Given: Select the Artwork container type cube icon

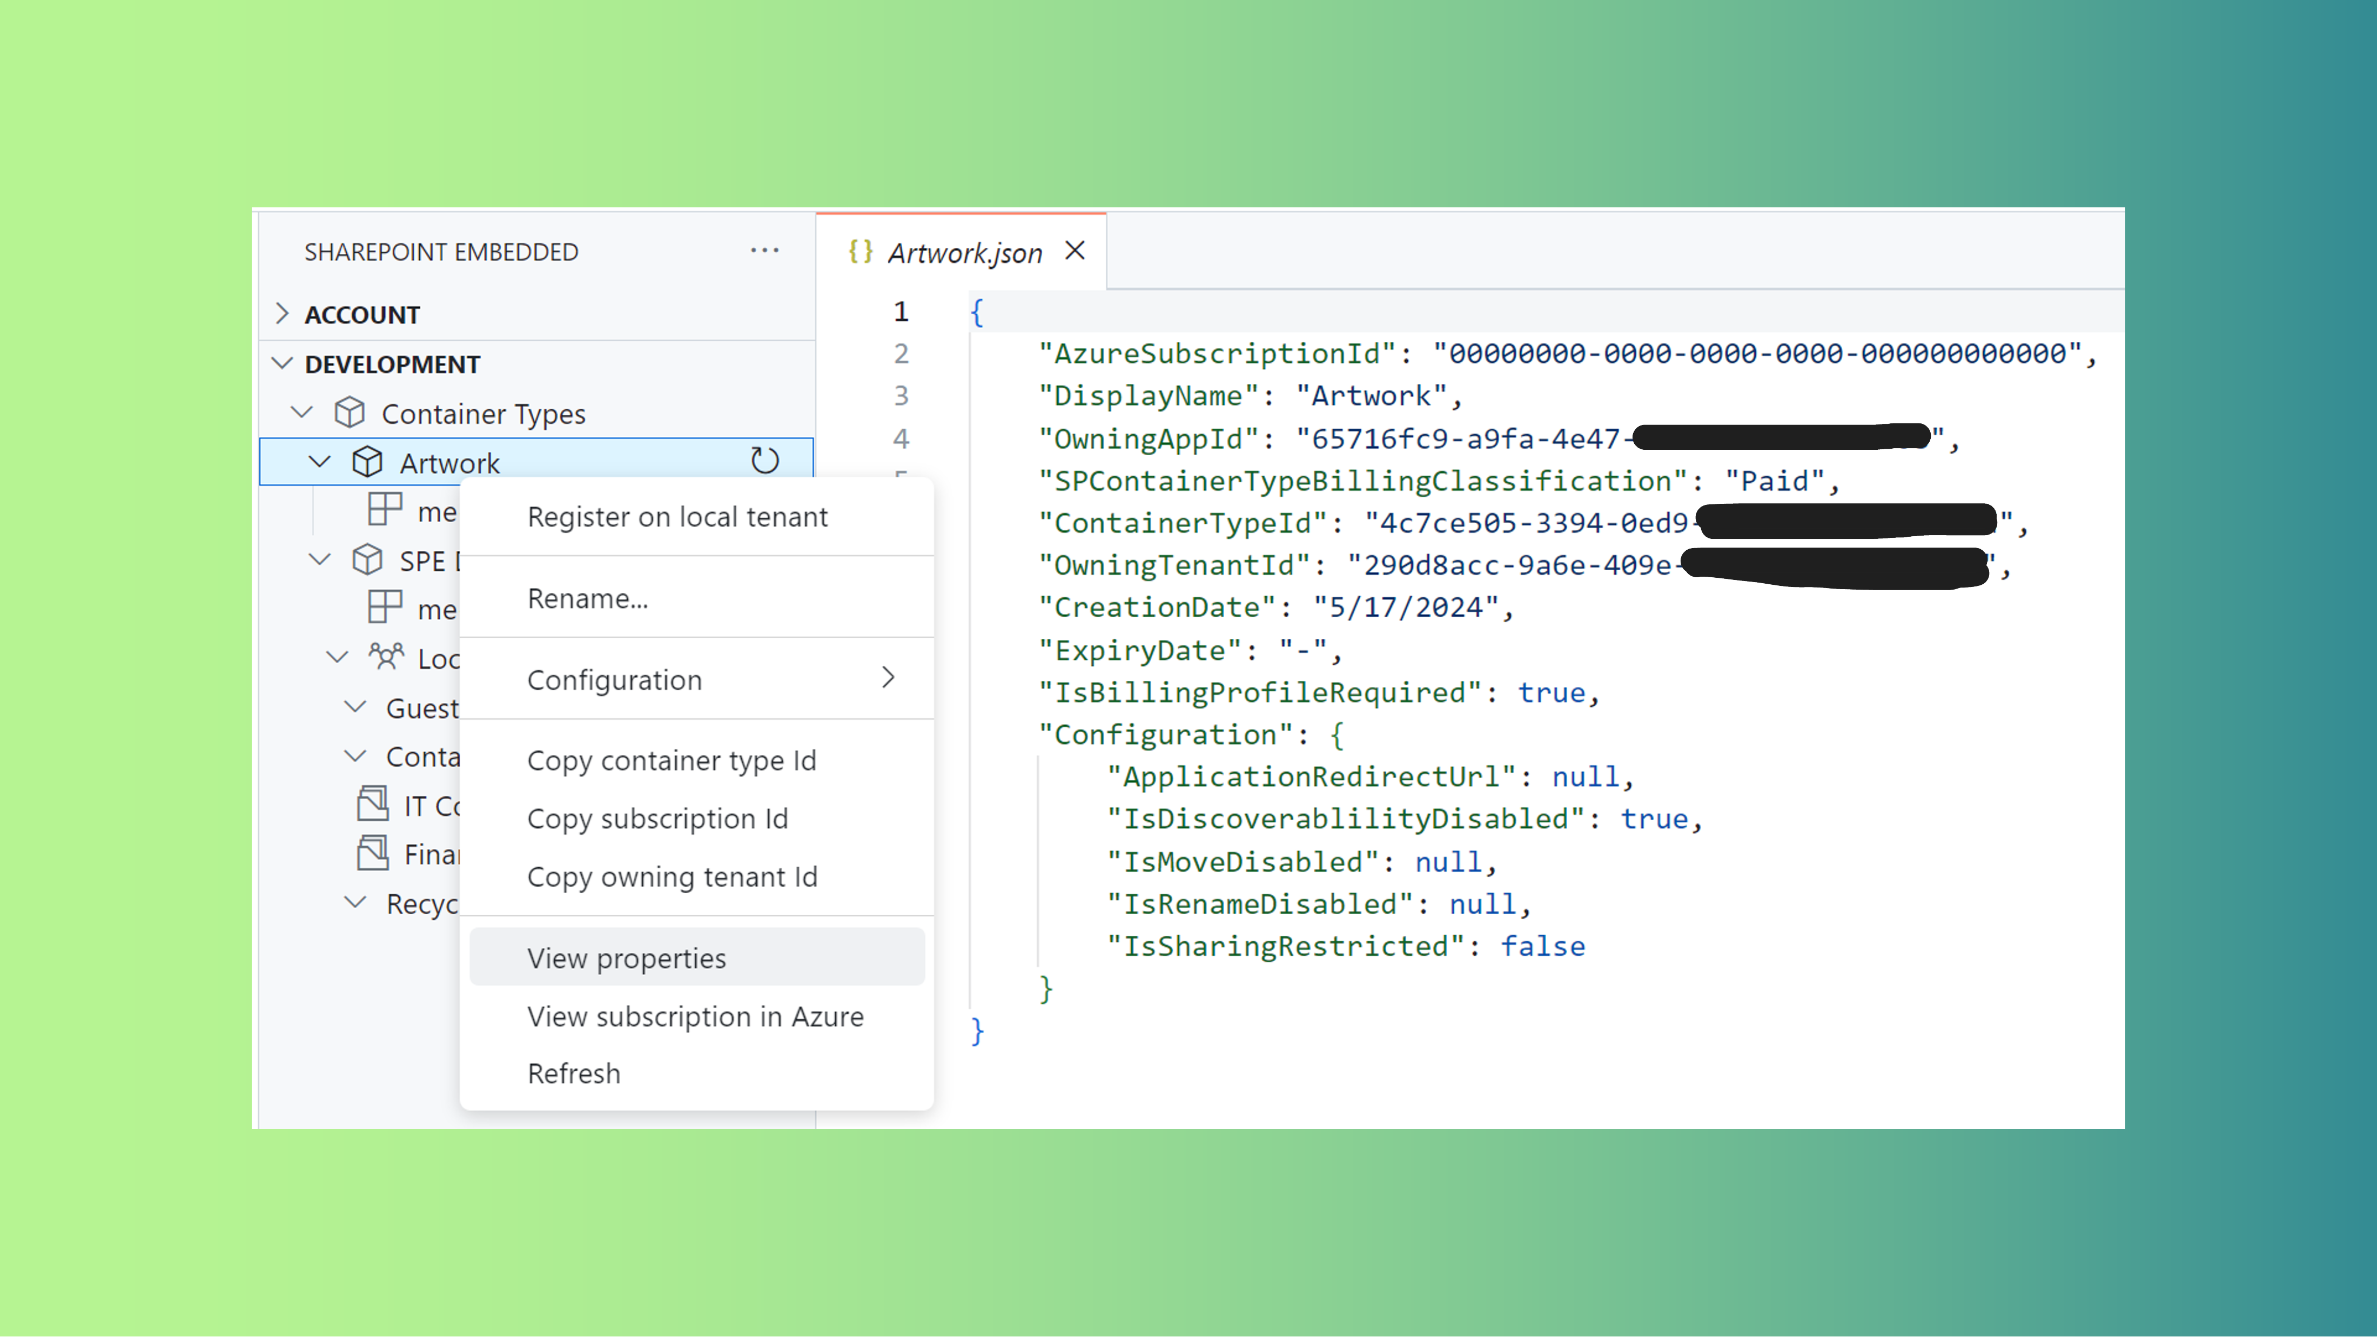Looking at the screenshot, I should pos(367,461).
